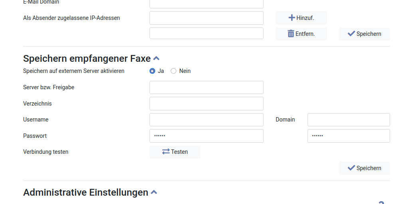This screenshot has height=204, width=410.
Task: Click the Username text field
Action: tap(206, 120)
